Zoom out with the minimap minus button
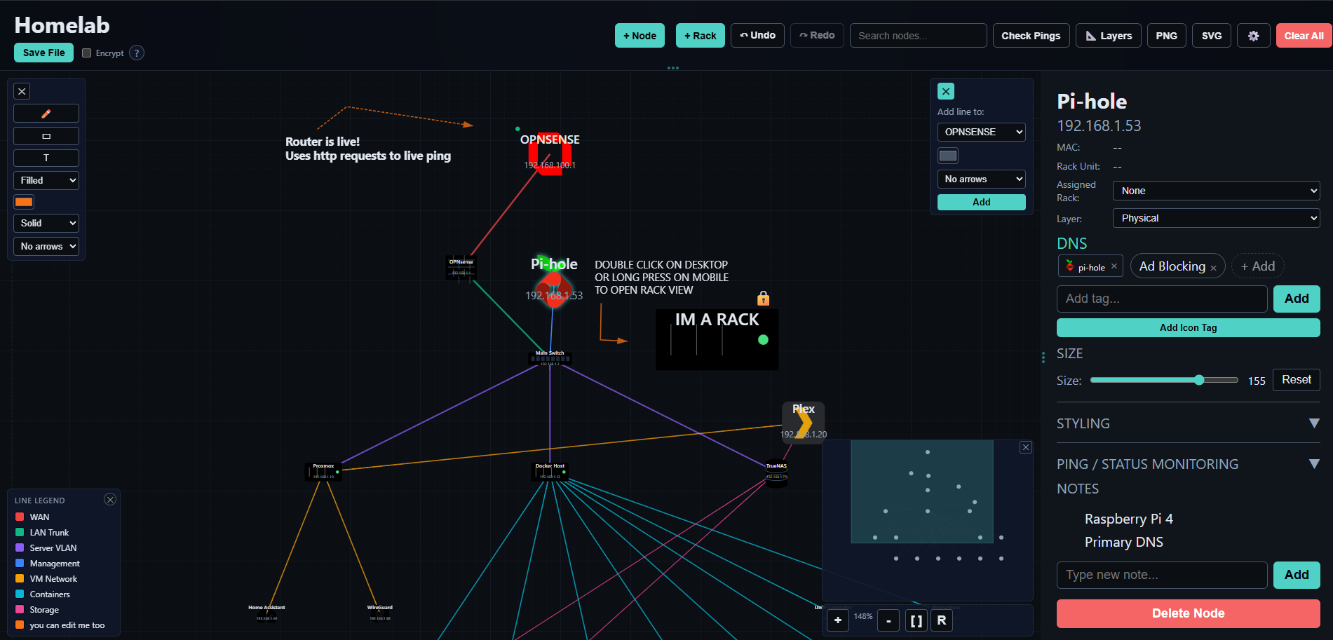 point(888,620)
